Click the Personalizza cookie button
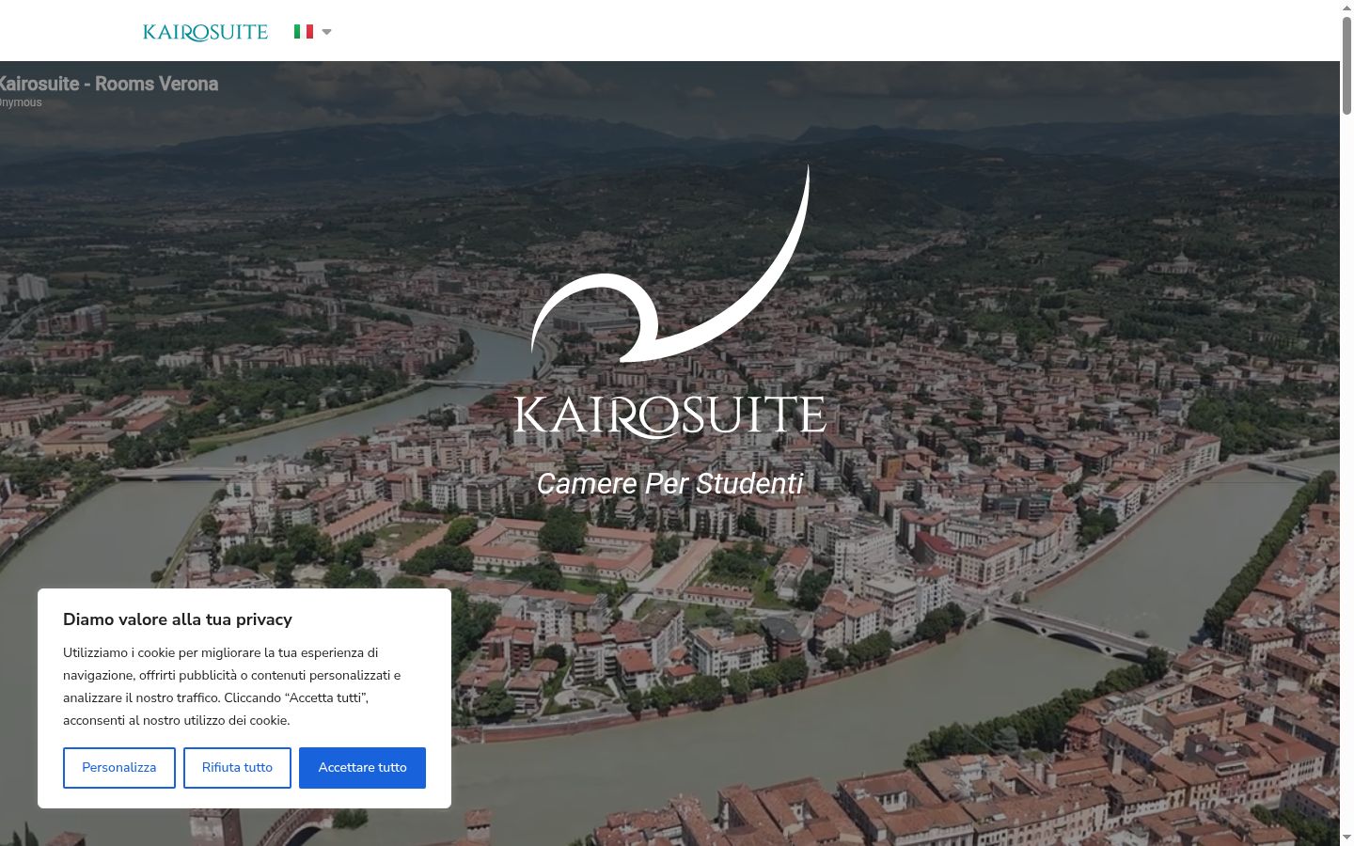The image size is (1354, 846). pos(119,768)
